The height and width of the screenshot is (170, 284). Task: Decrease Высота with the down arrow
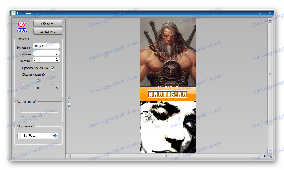(57, 61)
